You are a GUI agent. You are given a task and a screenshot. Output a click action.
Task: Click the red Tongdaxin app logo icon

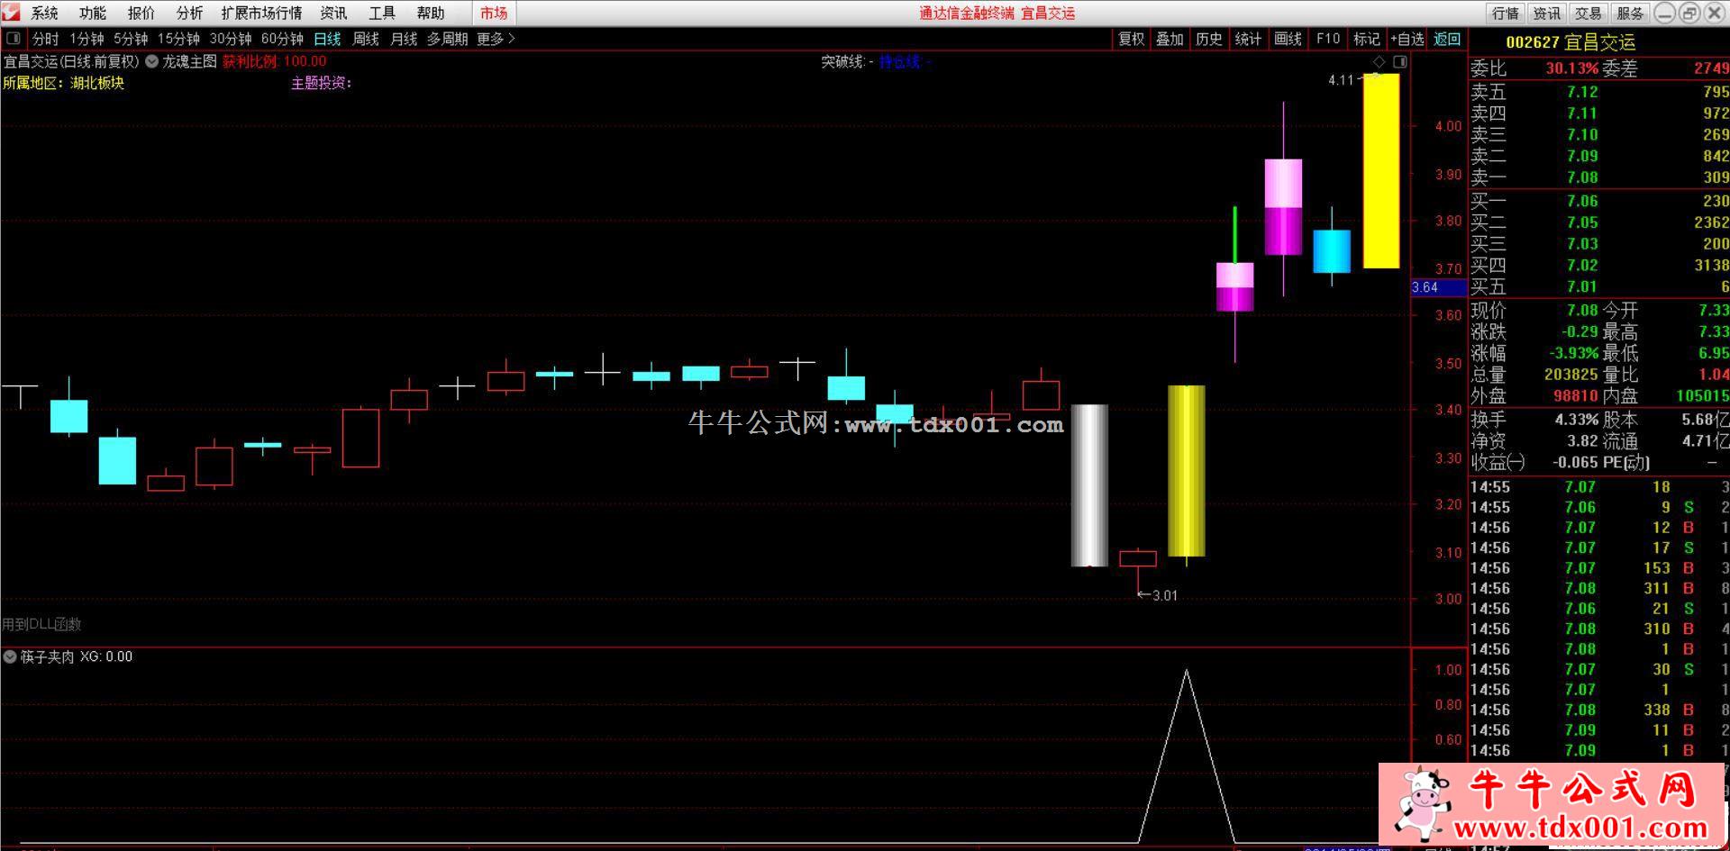pos(12,13)
